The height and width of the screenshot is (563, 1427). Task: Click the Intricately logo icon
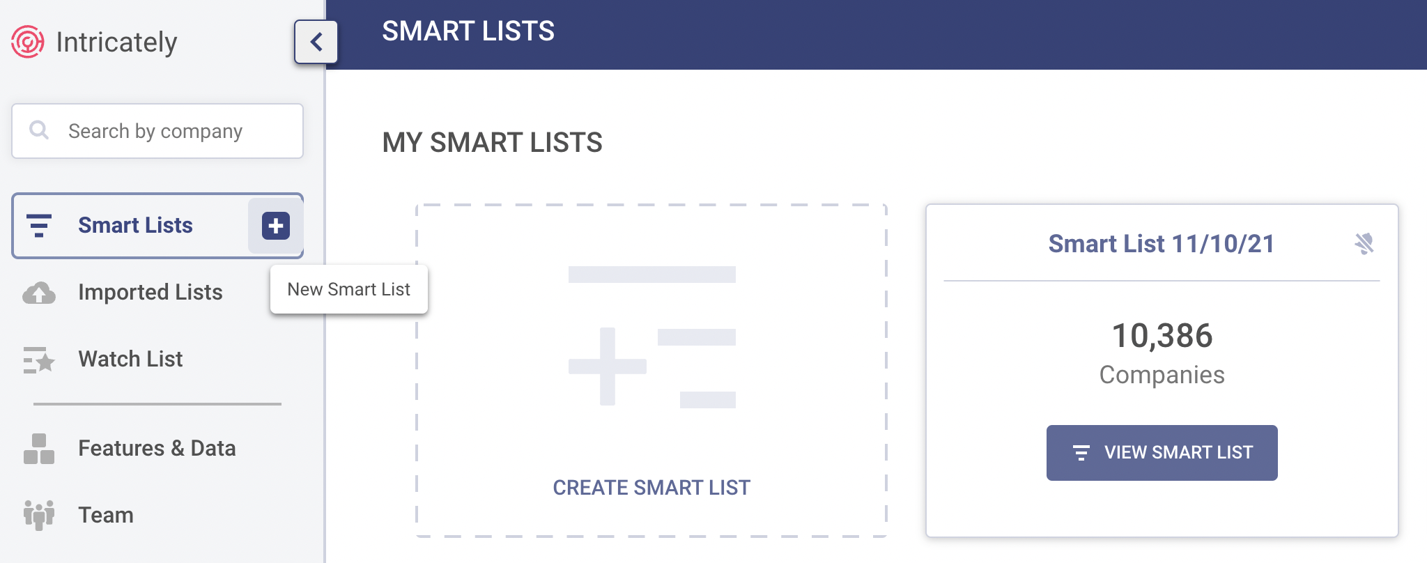[x=28, y=42]
